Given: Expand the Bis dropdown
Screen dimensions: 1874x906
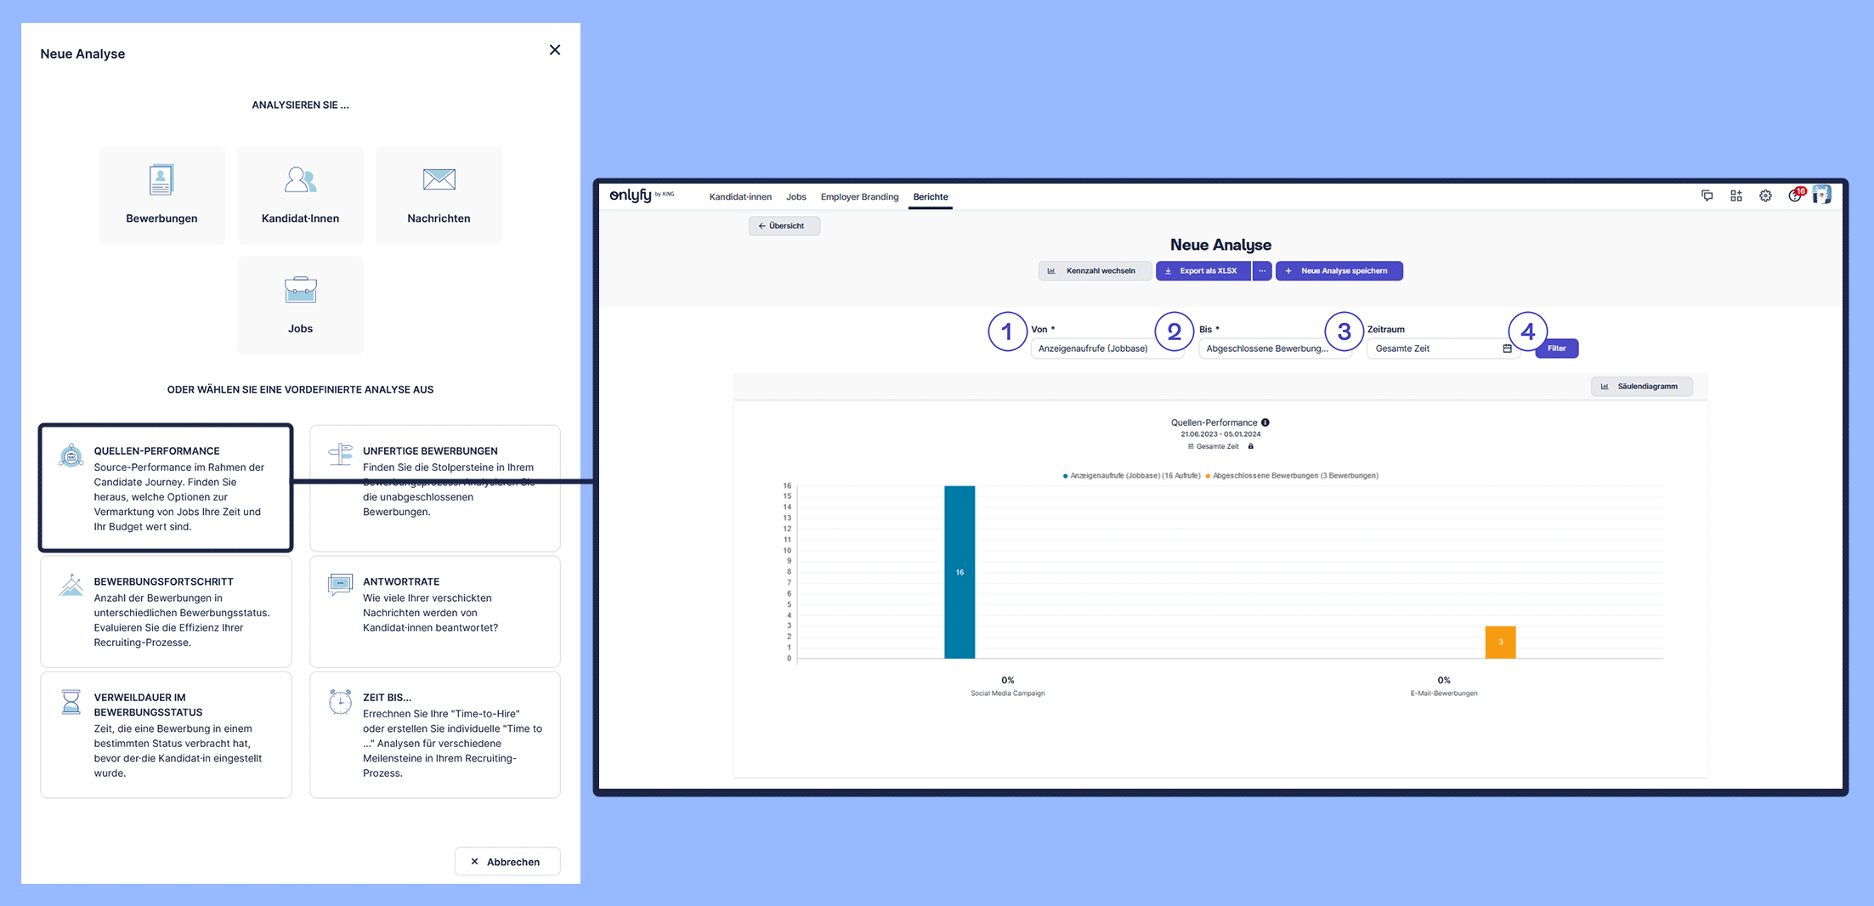Looking at the screenshot, I should tap(1272, 348).
